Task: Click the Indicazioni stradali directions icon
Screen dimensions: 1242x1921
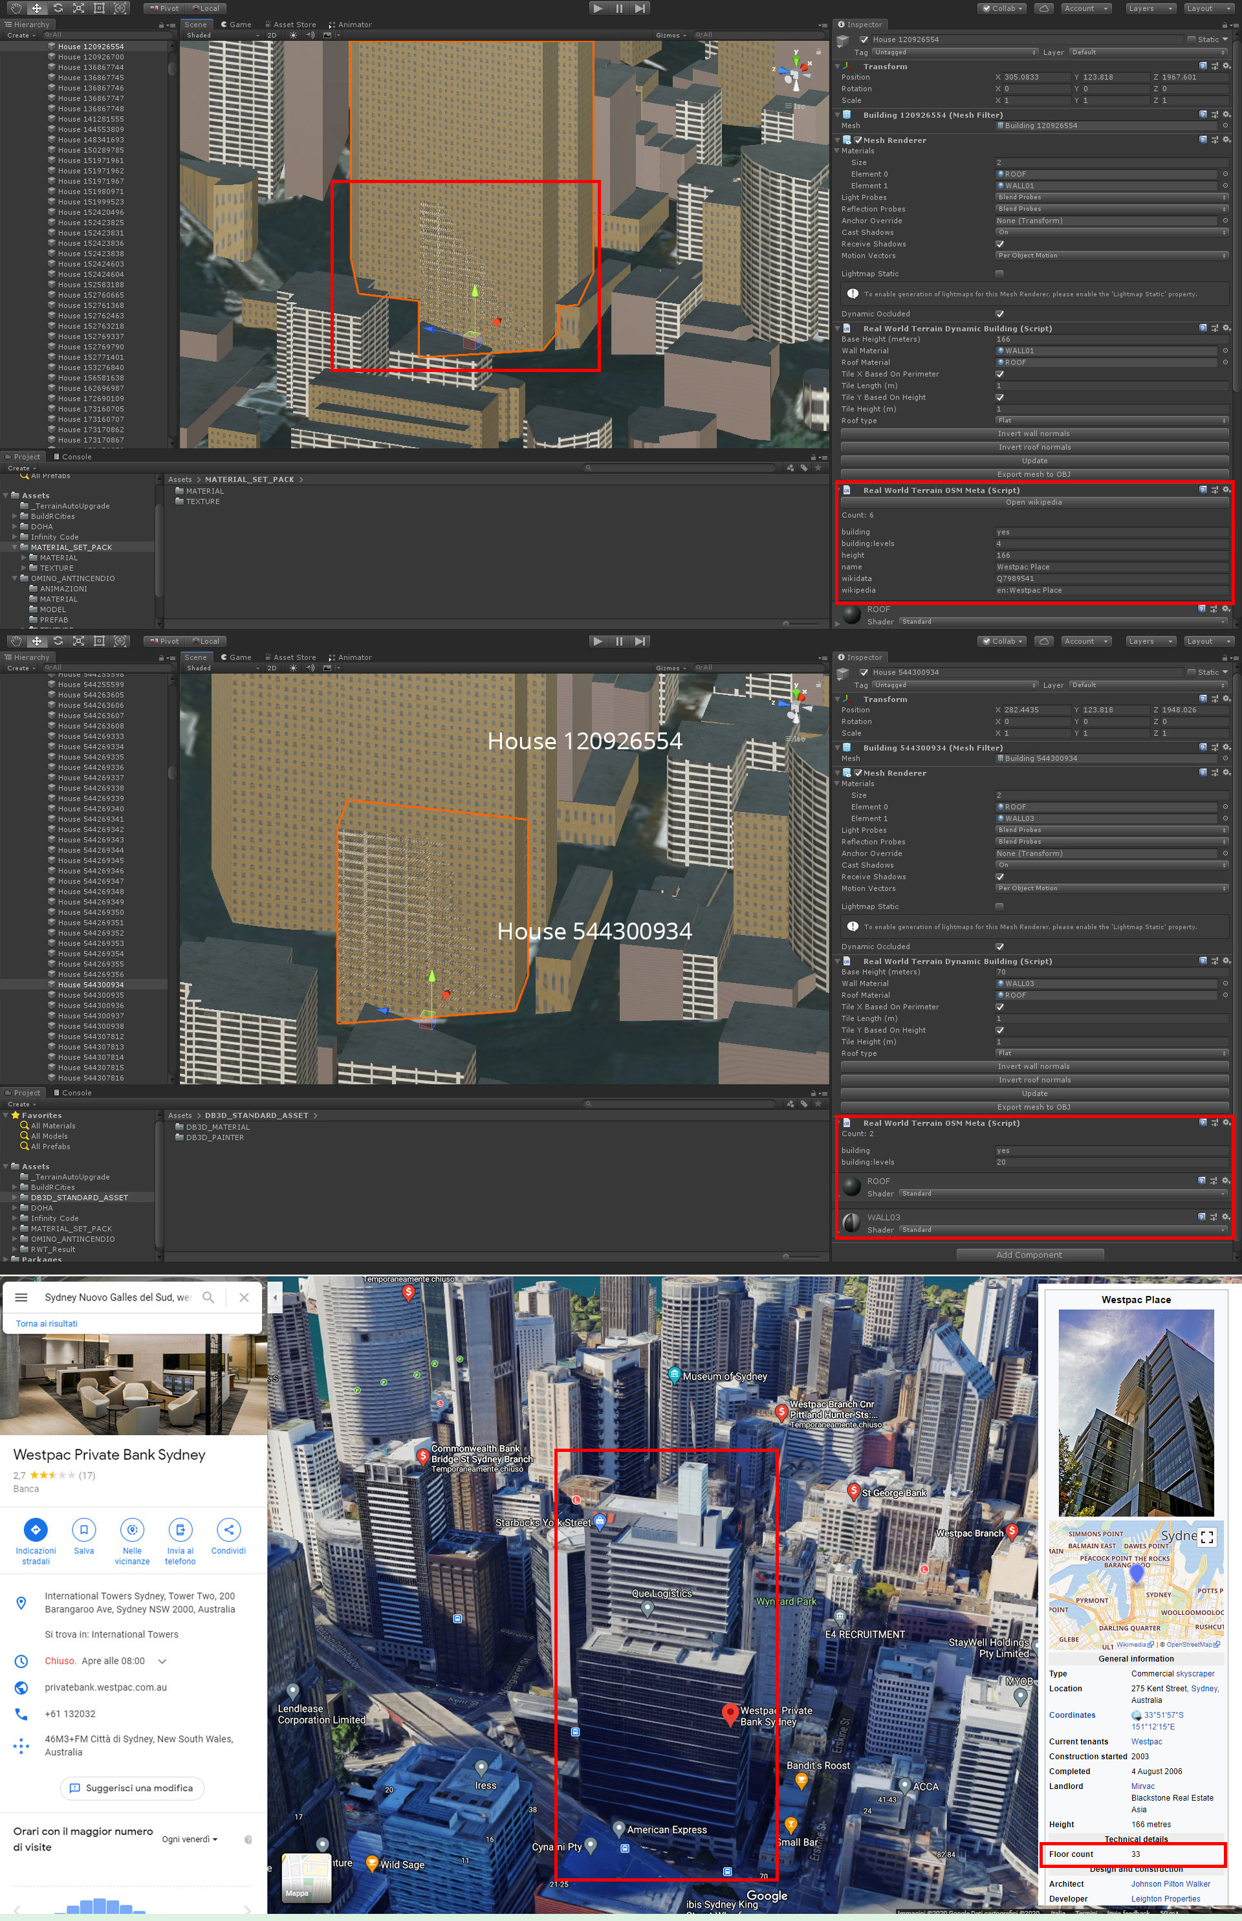Action: click(x=36, y=1529)
